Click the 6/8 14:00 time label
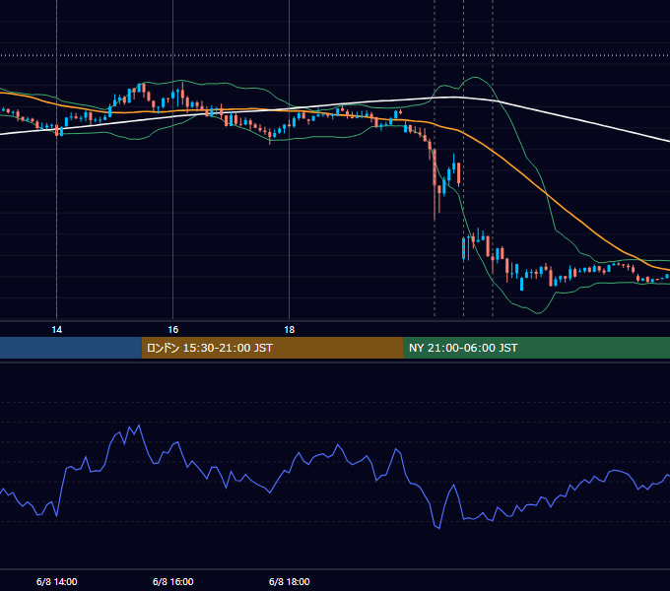The width and height of the screenshot is (670, 591). (57, 581)
